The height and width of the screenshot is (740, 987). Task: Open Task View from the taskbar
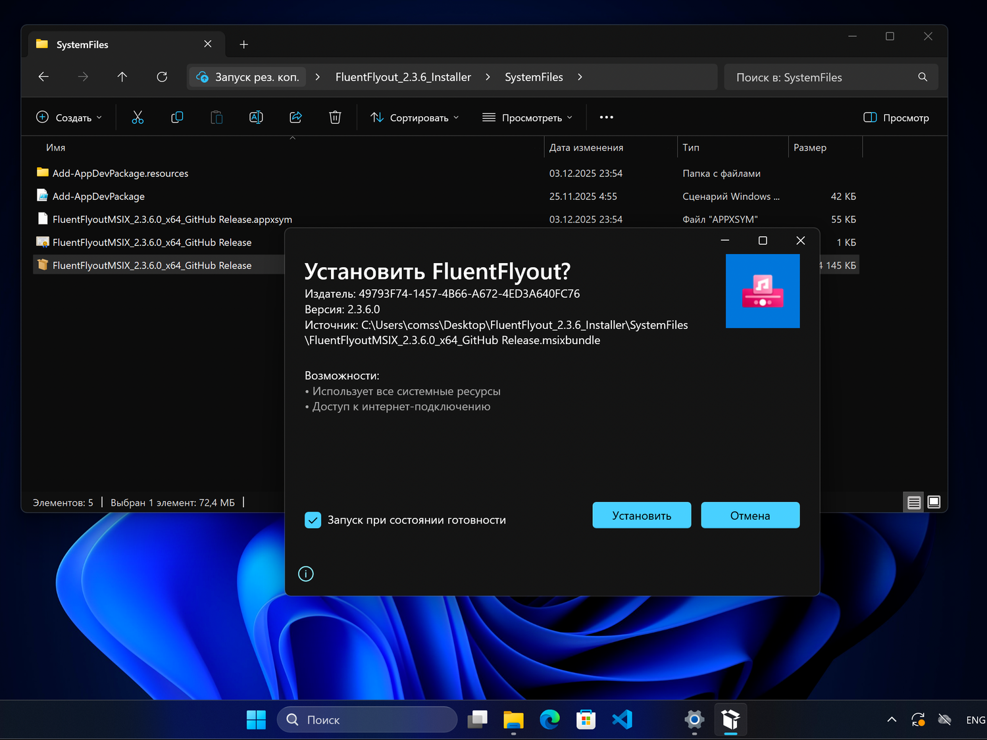[x=477, y=720]
